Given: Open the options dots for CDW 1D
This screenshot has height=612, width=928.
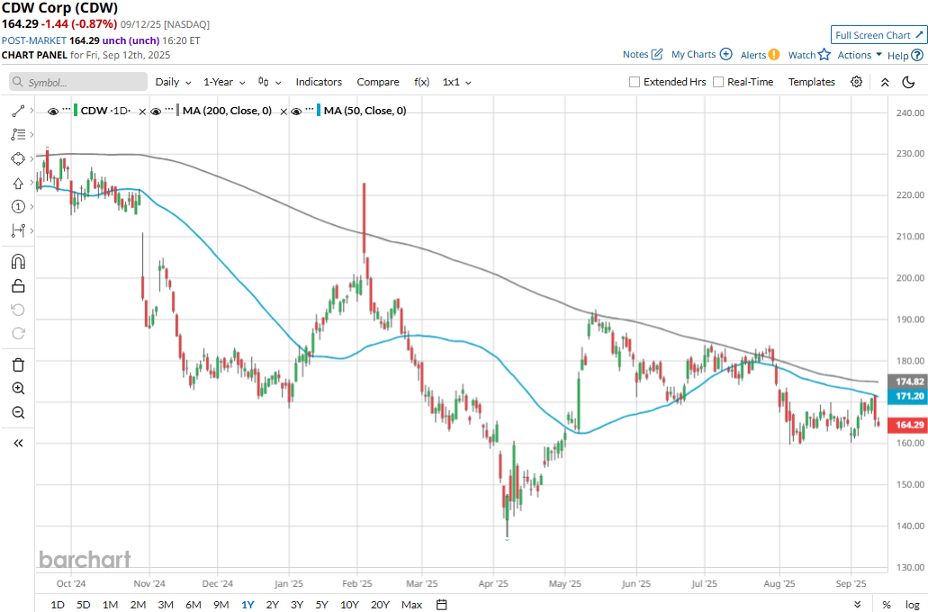Looking at the screenshot, I should (67, 110).
